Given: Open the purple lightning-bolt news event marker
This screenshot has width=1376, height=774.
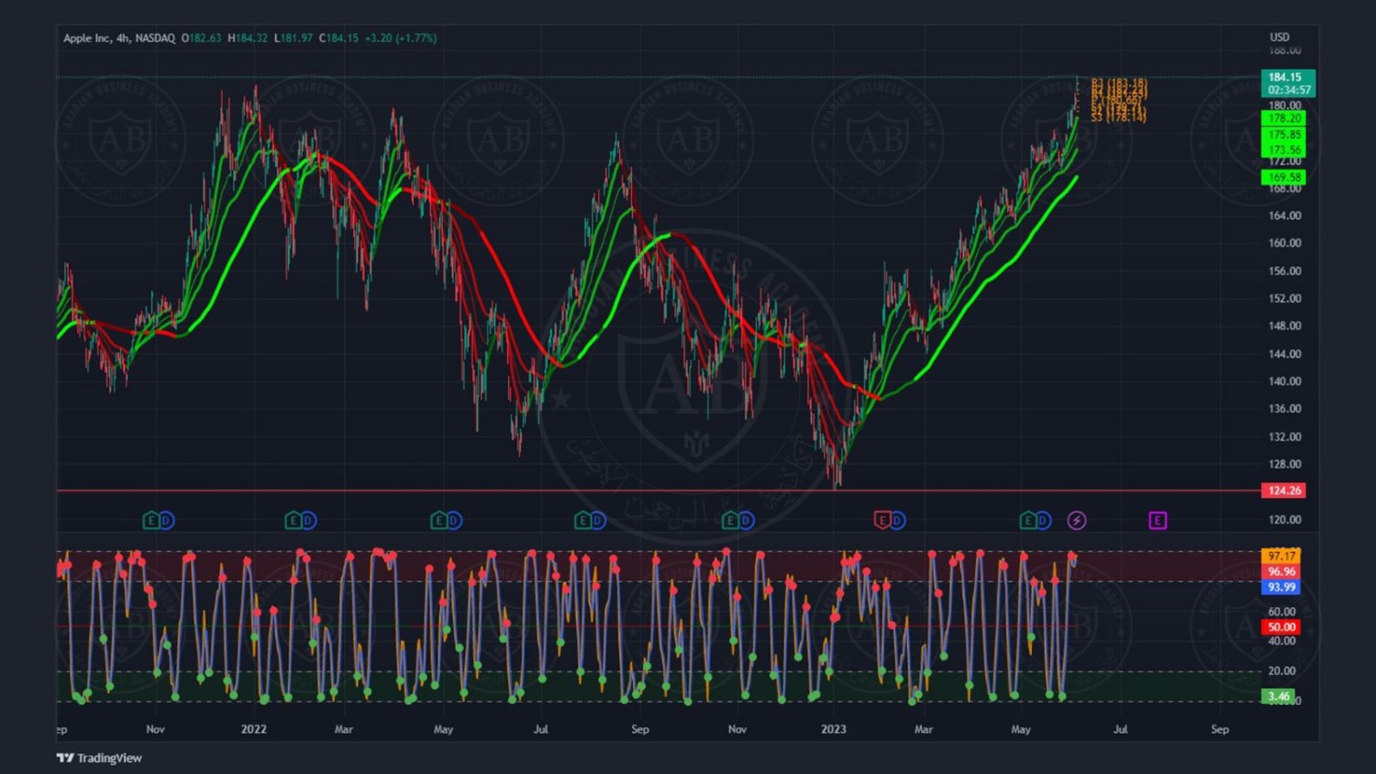Looking at the screenshot, I should [1077, 521].
